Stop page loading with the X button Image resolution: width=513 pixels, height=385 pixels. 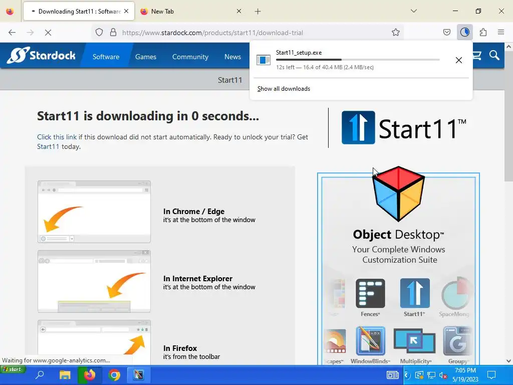[48, 33]
